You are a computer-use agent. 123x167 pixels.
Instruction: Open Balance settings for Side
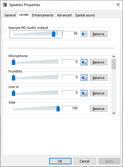[99, 109]
